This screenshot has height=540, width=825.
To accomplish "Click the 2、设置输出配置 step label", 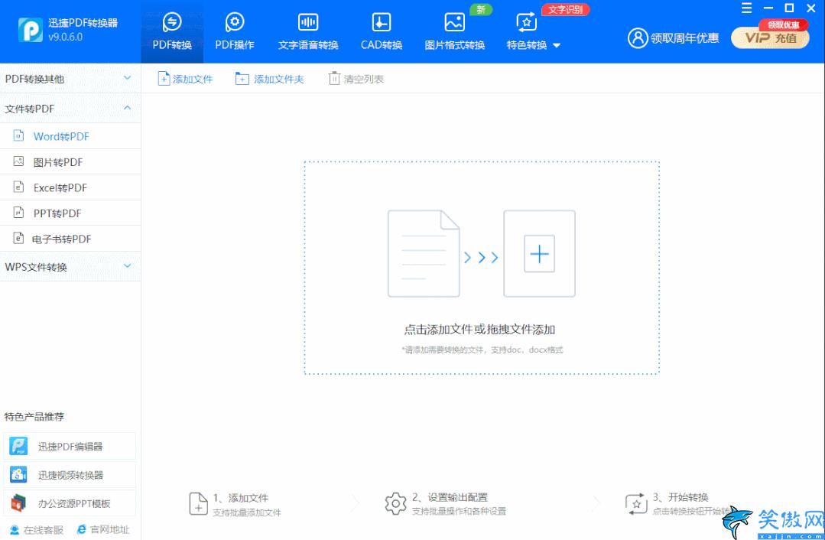I will [x=450, y=497].
